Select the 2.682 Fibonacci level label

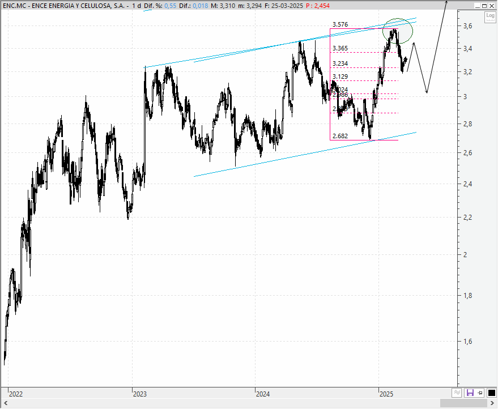pyautogui.click(x=340, y=136)
